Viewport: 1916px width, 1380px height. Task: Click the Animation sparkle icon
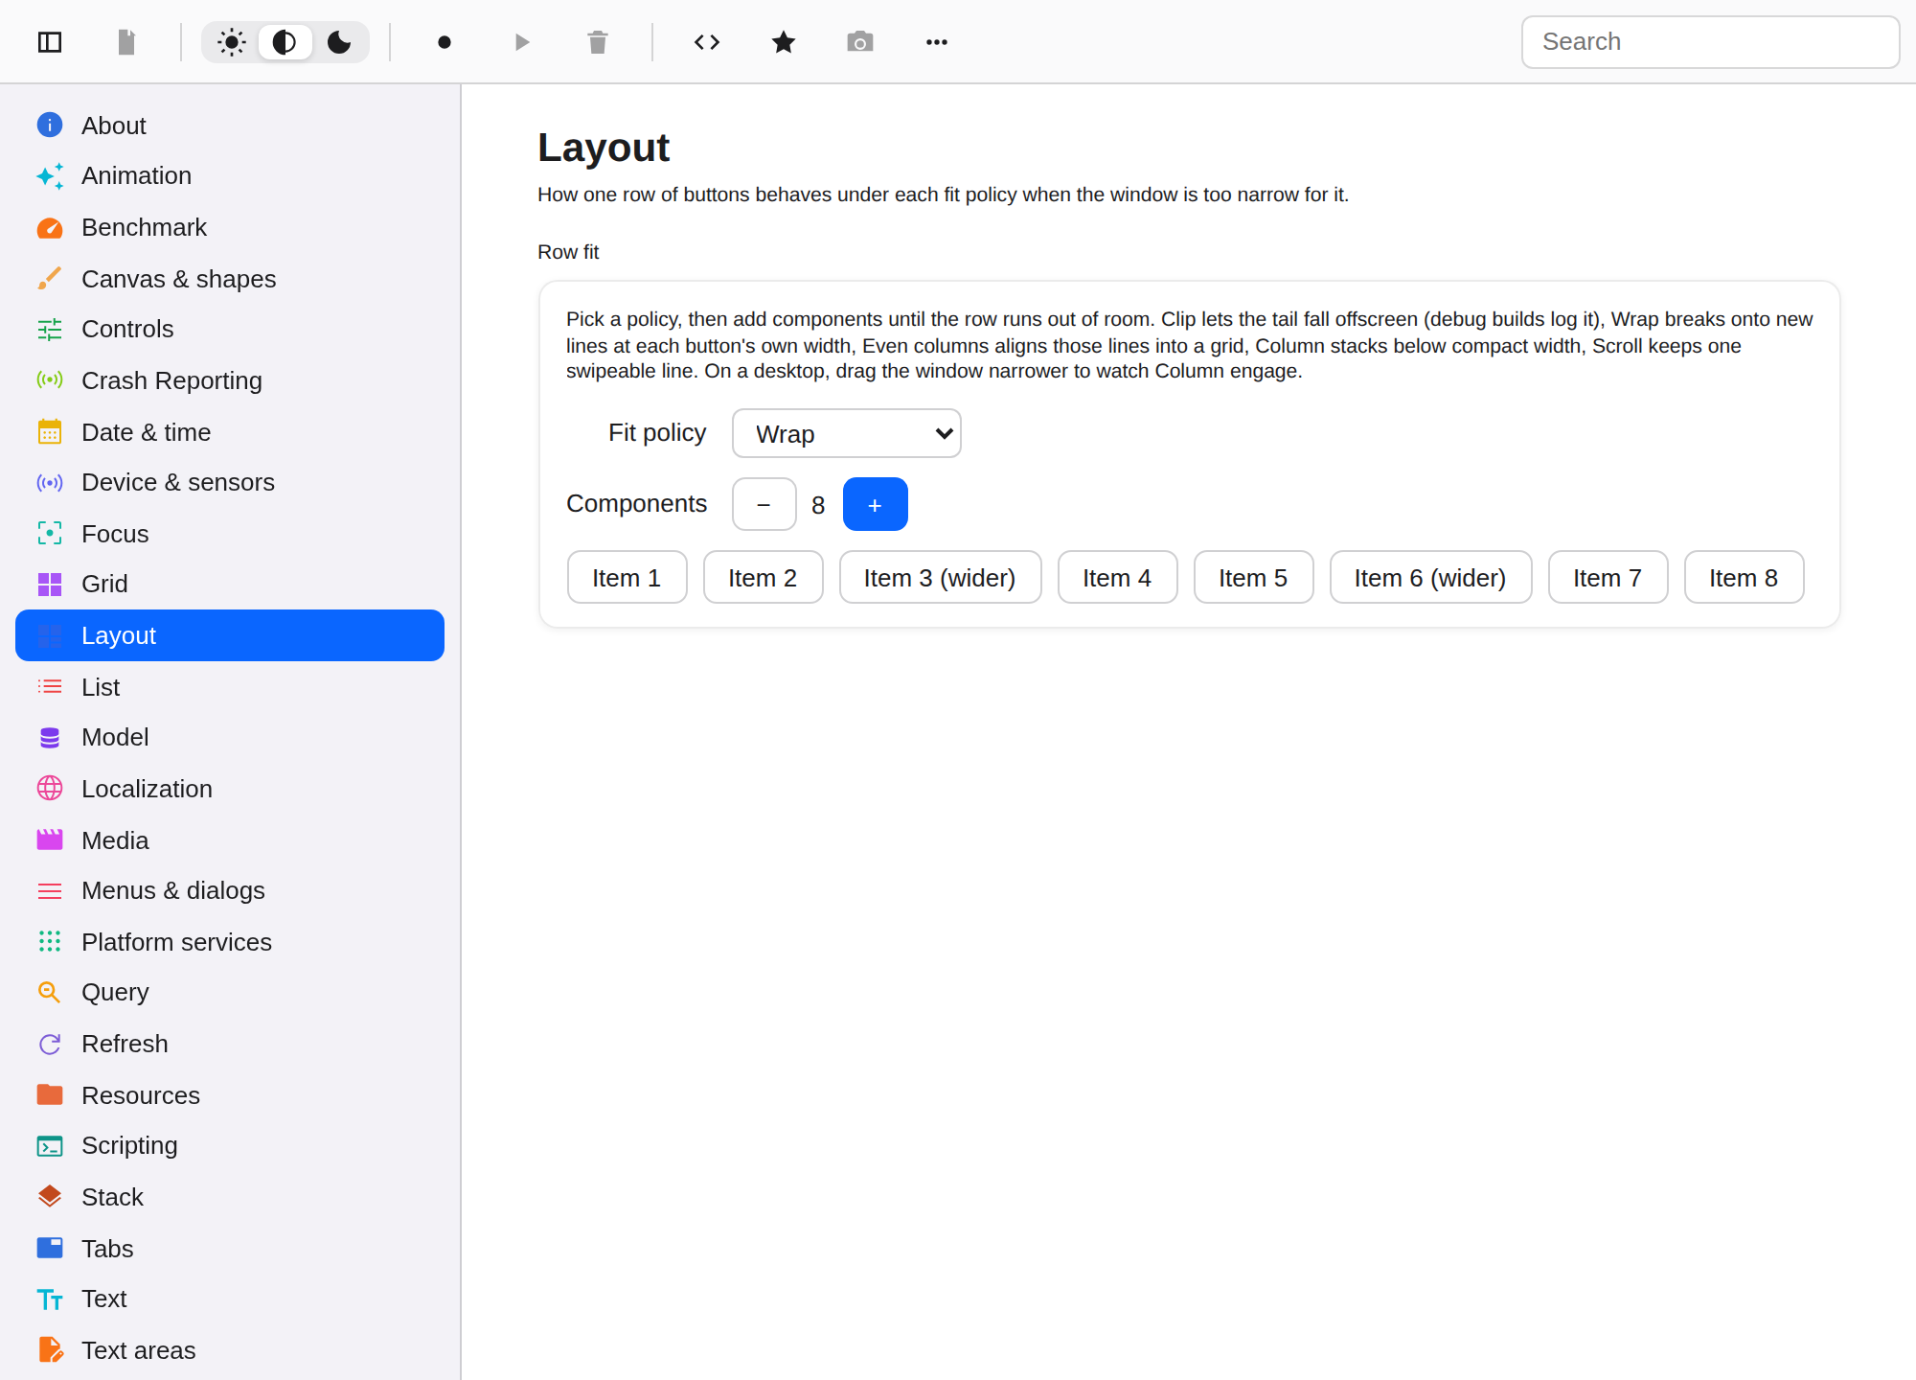coord(50,176)
